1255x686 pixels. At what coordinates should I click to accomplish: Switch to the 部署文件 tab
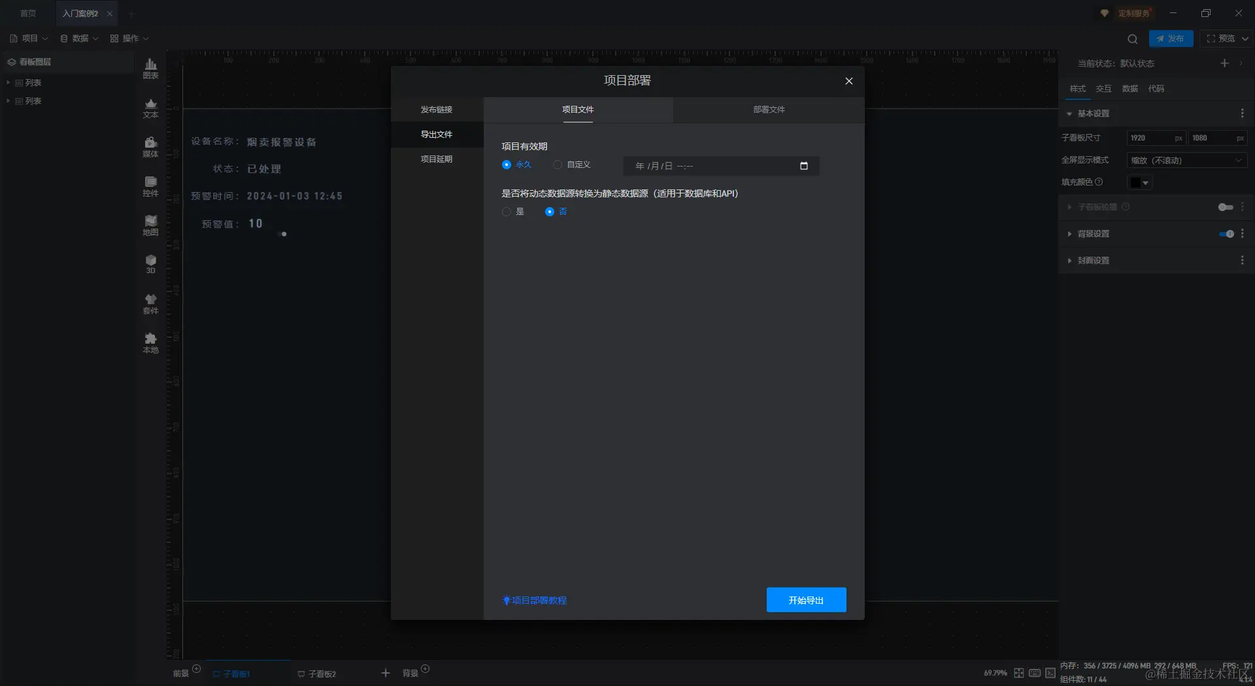[x=769, y=110]
